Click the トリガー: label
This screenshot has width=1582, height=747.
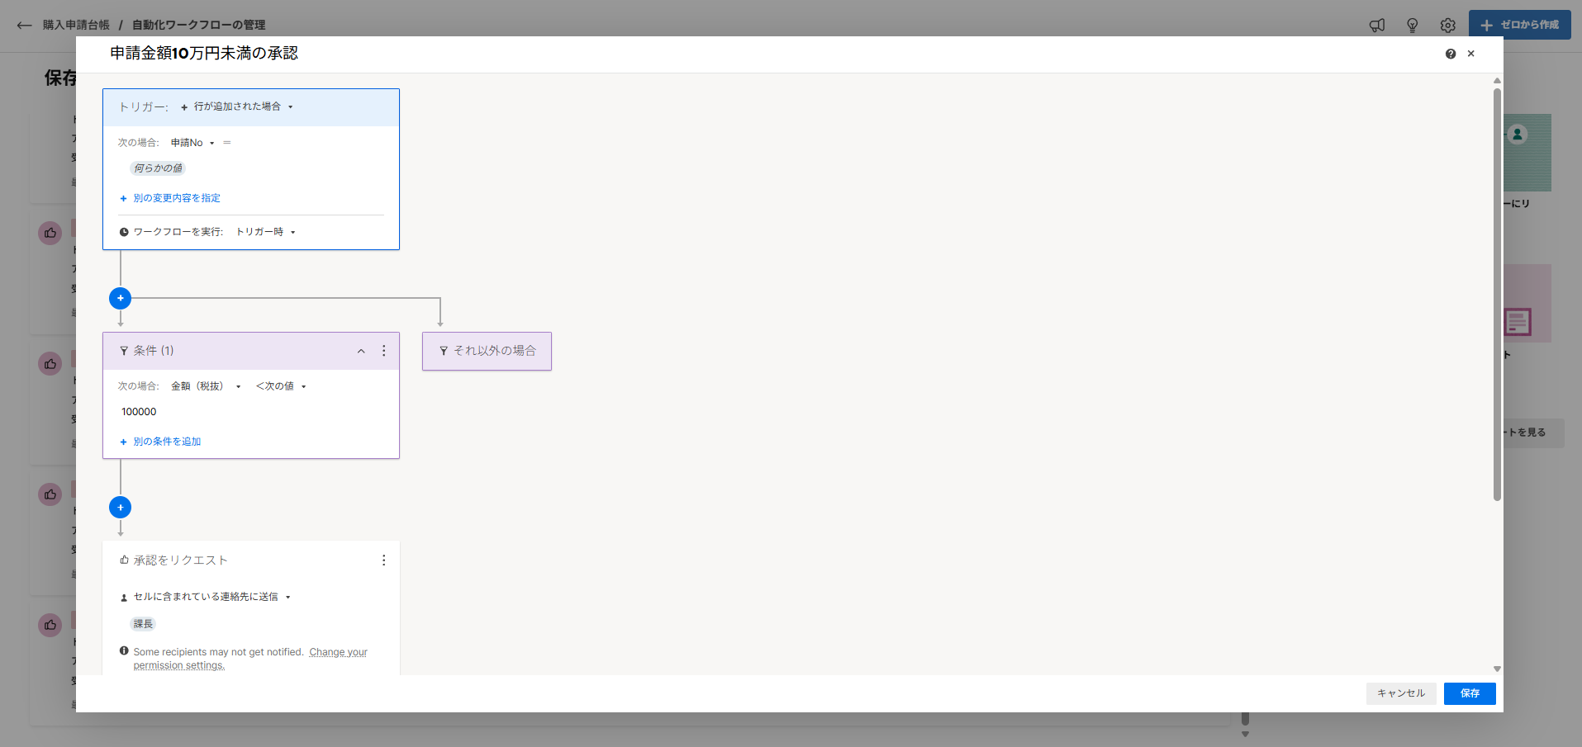[x=144, y=107]
